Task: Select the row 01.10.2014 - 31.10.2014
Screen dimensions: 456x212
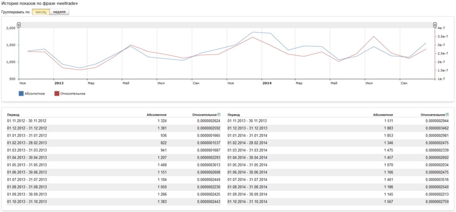Action: [247, 201]
